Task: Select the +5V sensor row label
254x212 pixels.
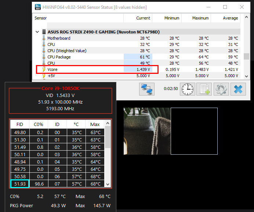Action: click(x=51, y=76)
